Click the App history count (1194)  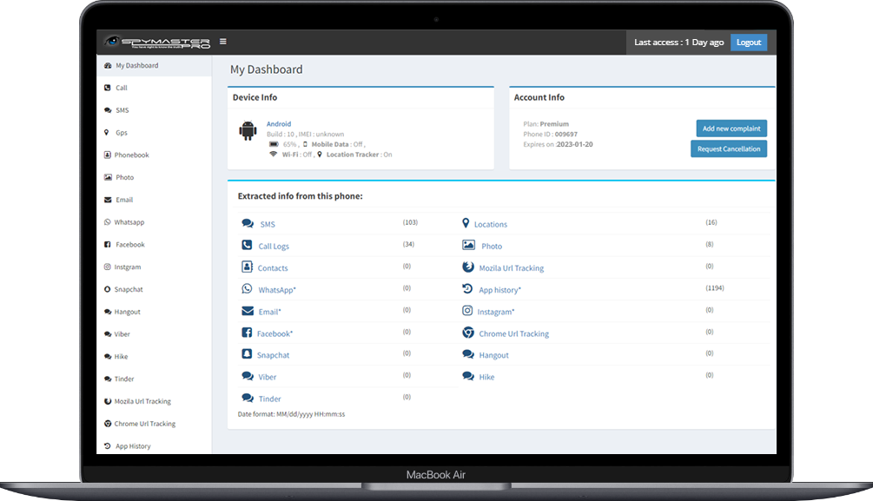pos(714,287)
